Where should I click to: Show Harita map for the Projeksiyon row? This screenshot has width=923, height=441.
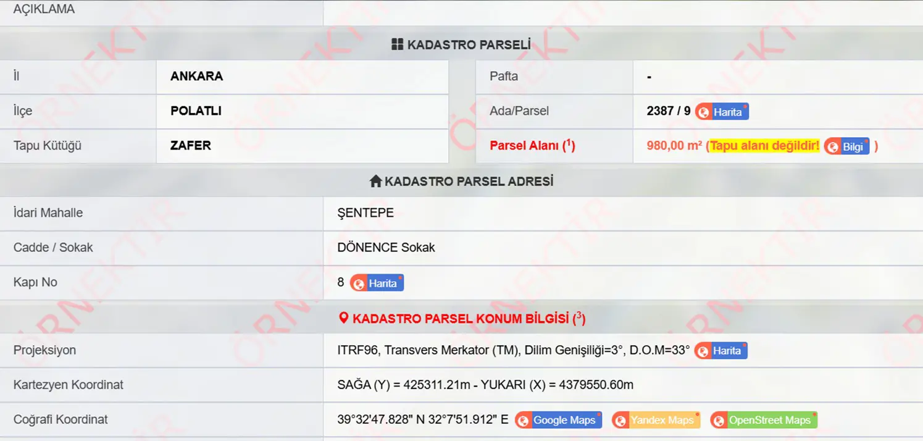pos(720,351)
